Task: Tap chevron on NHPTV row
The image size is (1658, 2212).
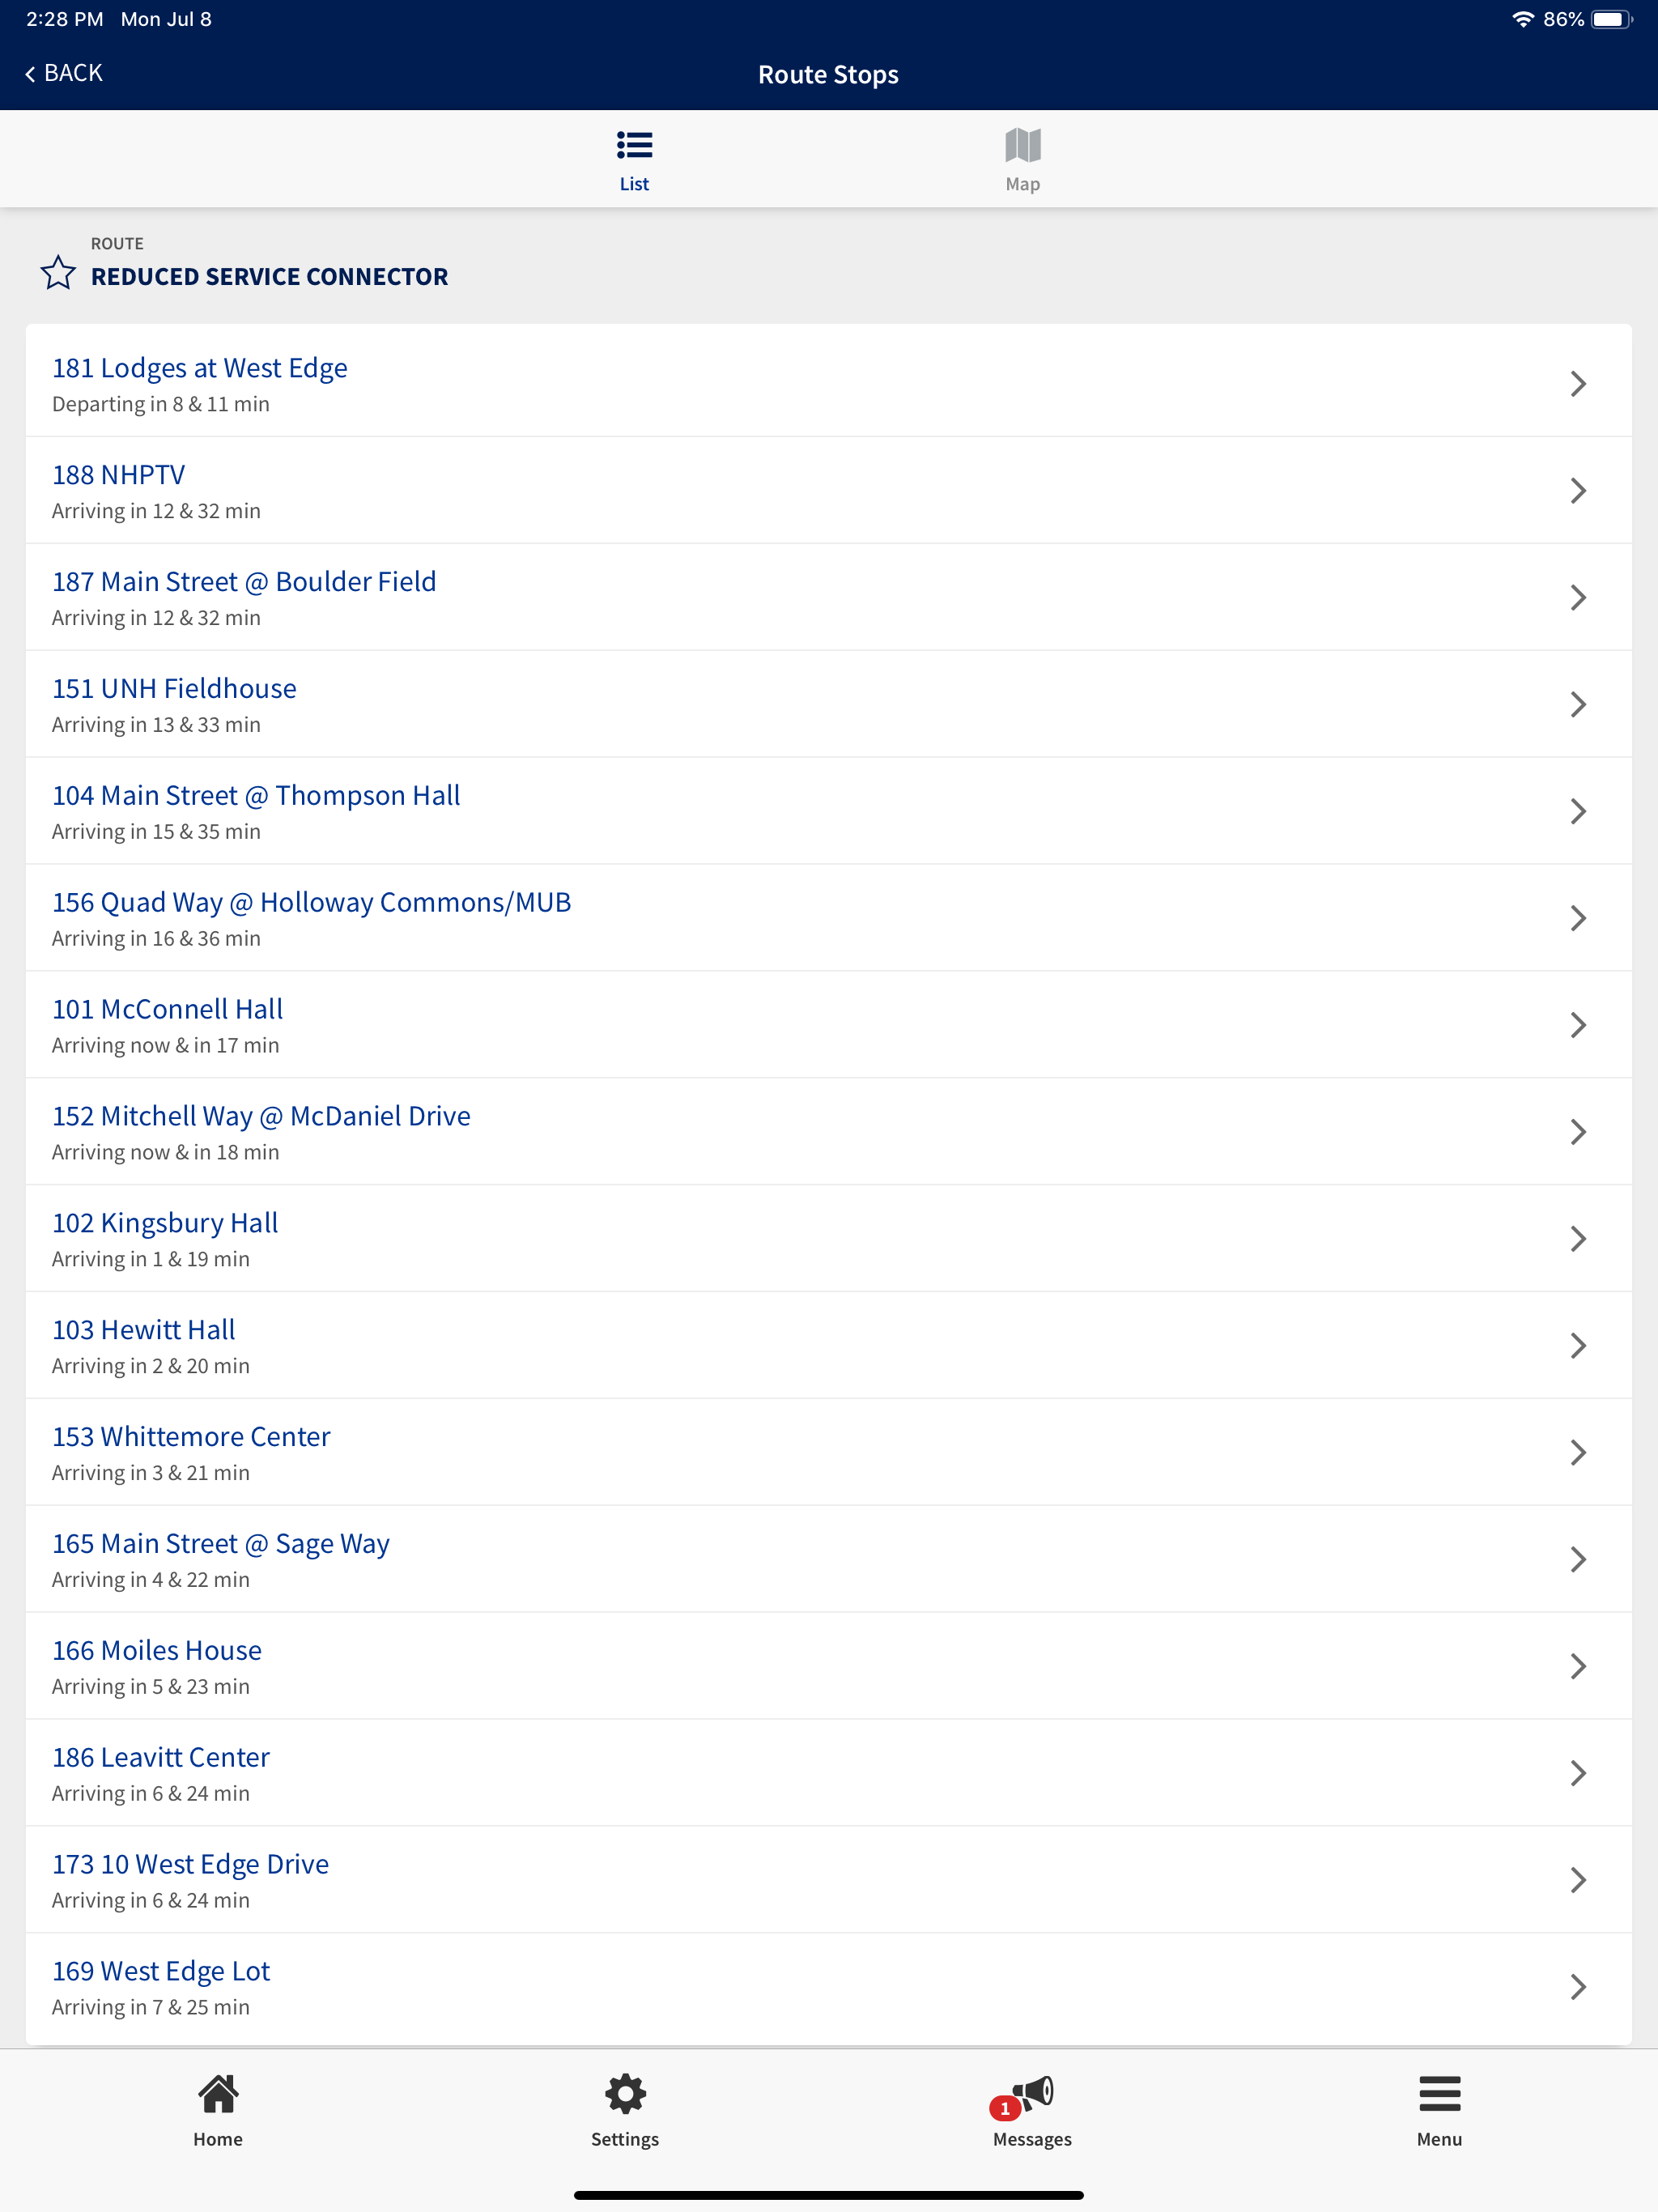Action: point(1578,491)
